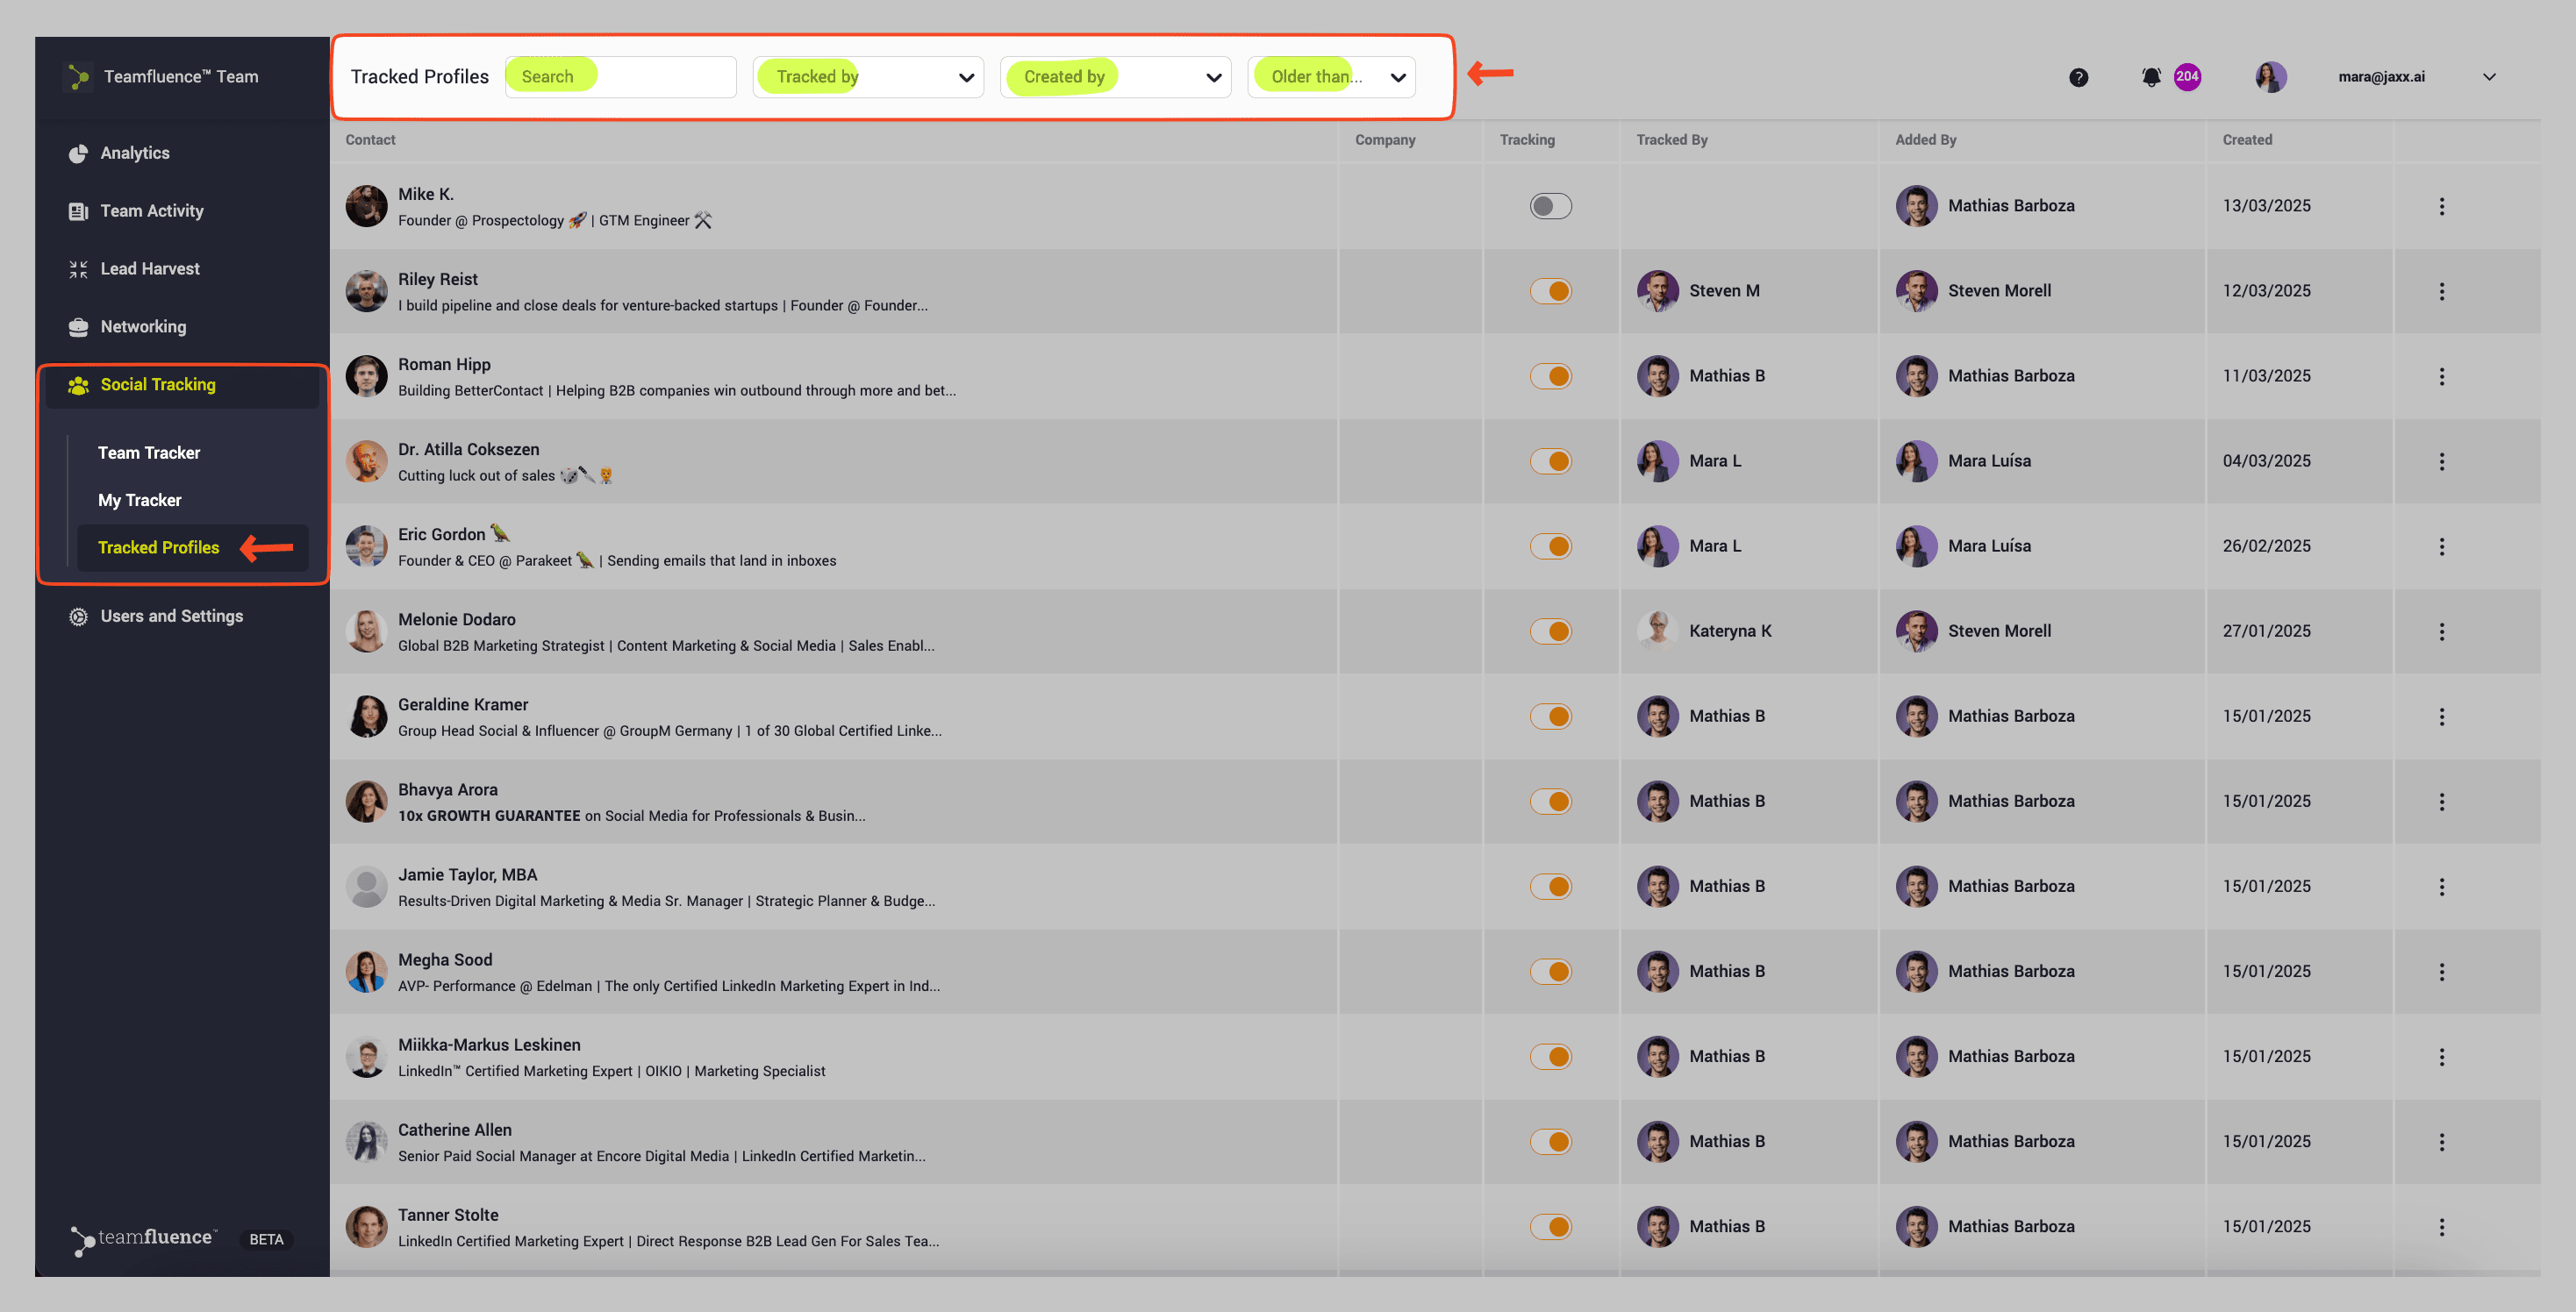Open the Tracked by dropdown
This screenshot has width=2576, height=1312.
pos(867,77)
